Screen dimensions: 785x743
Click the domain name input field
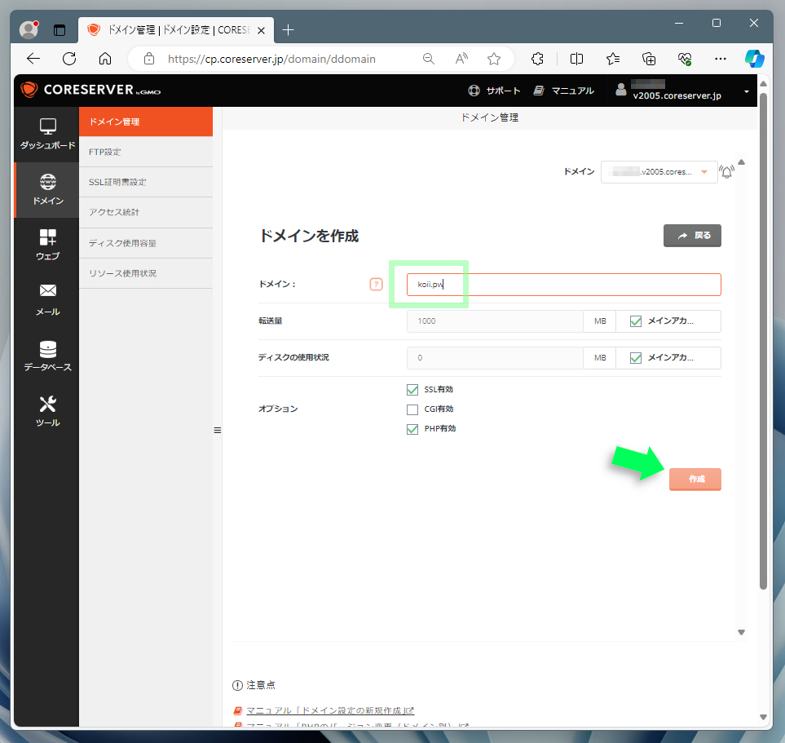(564, 285)
